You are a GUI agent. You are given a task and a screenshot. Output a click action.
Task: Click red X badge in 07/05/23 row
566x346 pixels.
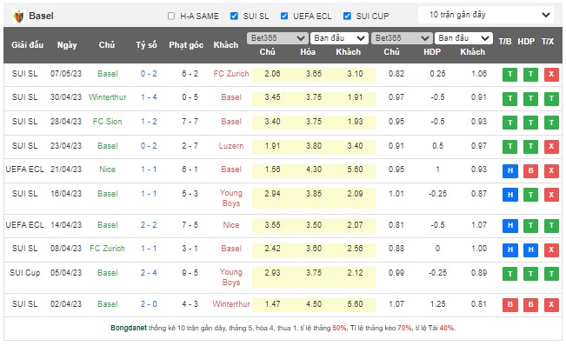point(551,74)
